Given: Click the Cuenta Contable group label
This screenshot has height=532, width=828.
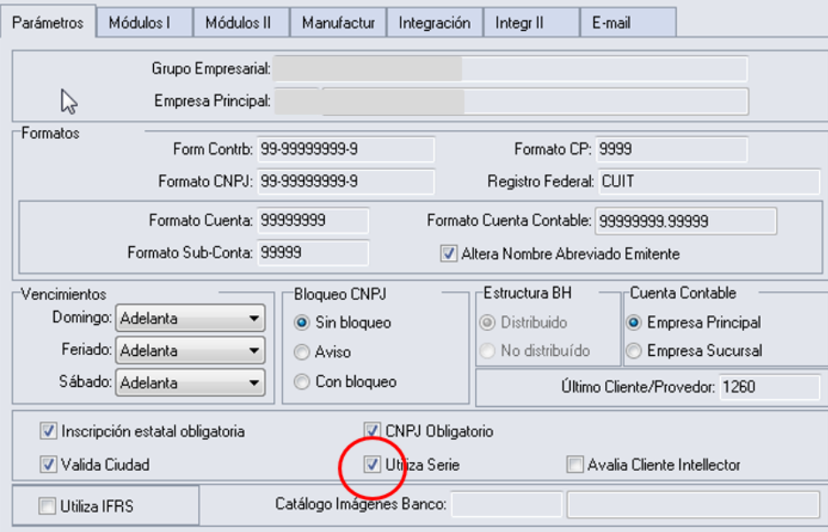Looking at the screenshot, I should point(683,293).
